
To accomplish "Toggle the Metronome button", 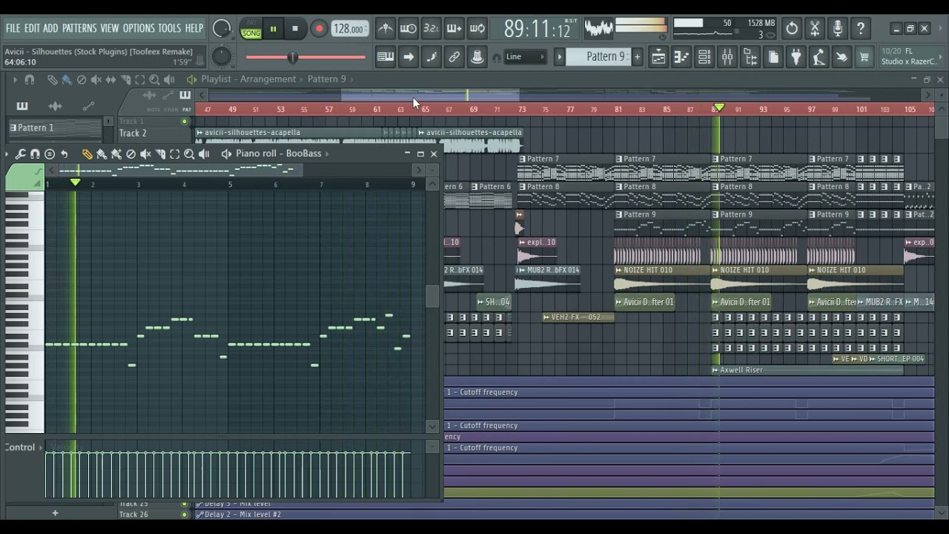I will (x=386, y=29).
